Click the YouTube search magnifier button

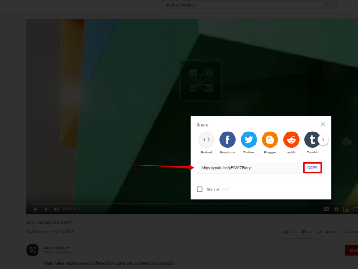coord(327,5)
